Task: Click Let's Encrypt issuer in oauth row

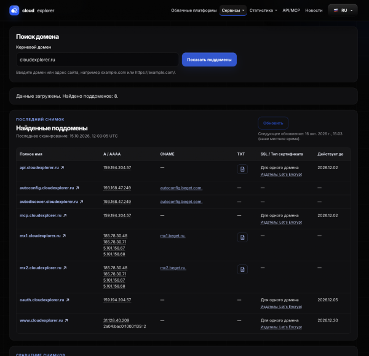Action: 281,307
